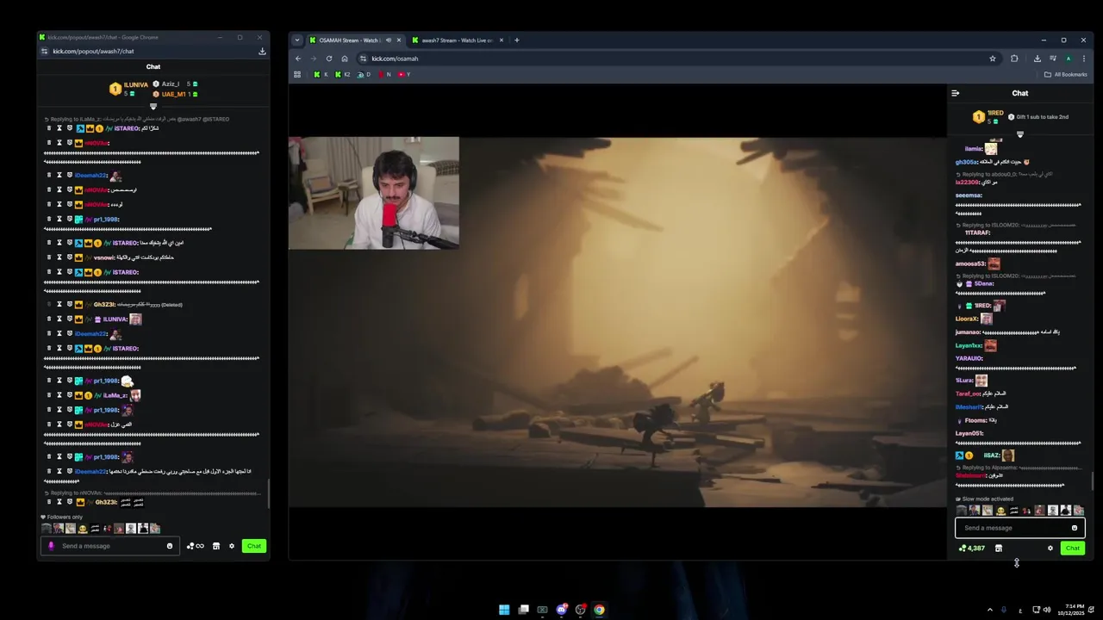This screenshot has width=1103, height=620.
Task: Open the tab search dropdown in Chrome
Action: coord(297,40)
